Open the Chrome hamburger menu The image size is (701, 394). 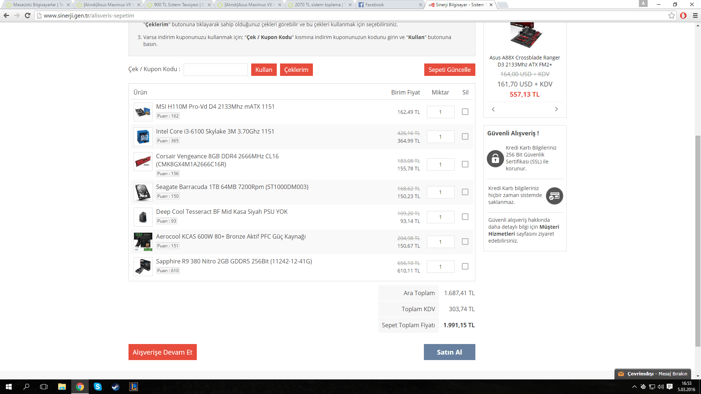pyautogui.click(x=695, y=15)
